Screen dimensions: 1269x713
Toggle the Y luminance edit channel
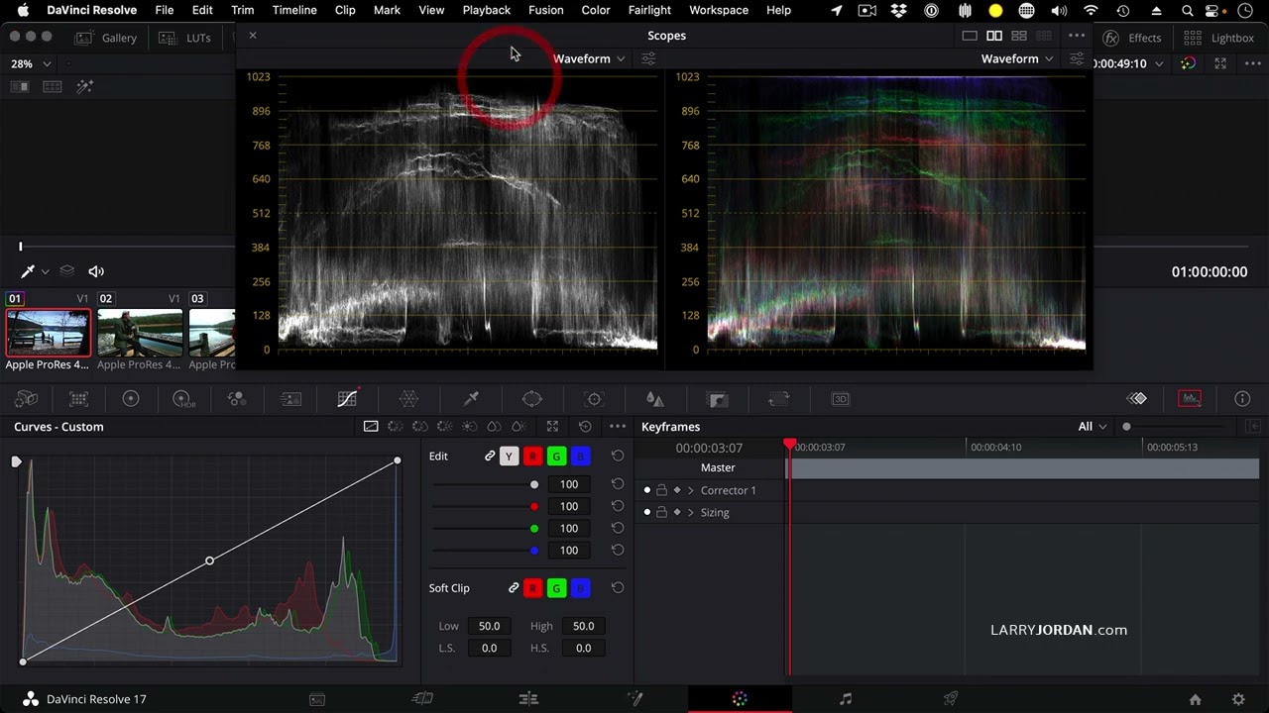coord(509,457)
